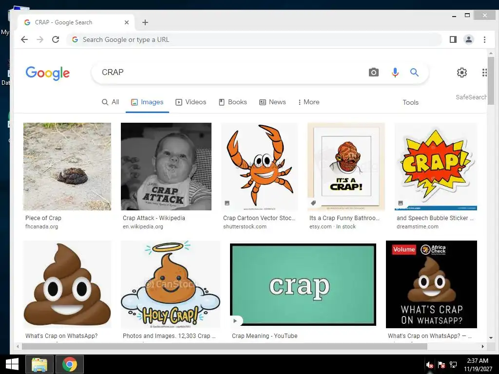Viewport: 499px width, 374px height.
Task: Open the Holy Crap cartoon image
Action: (x=171, y=284)
